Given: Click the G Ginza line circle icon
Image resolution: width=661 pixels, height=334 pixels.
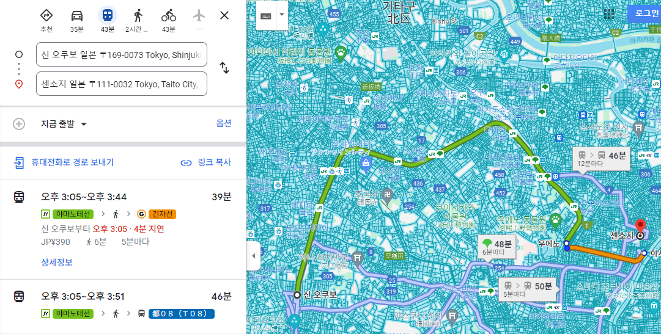Looking at the screenshot, I should click(141, 214).
